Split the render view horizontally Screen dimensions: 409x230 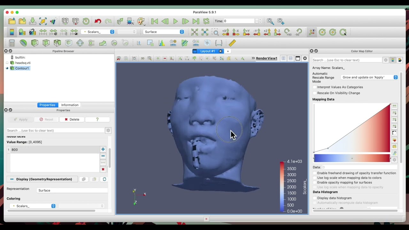tap(283, 58)
